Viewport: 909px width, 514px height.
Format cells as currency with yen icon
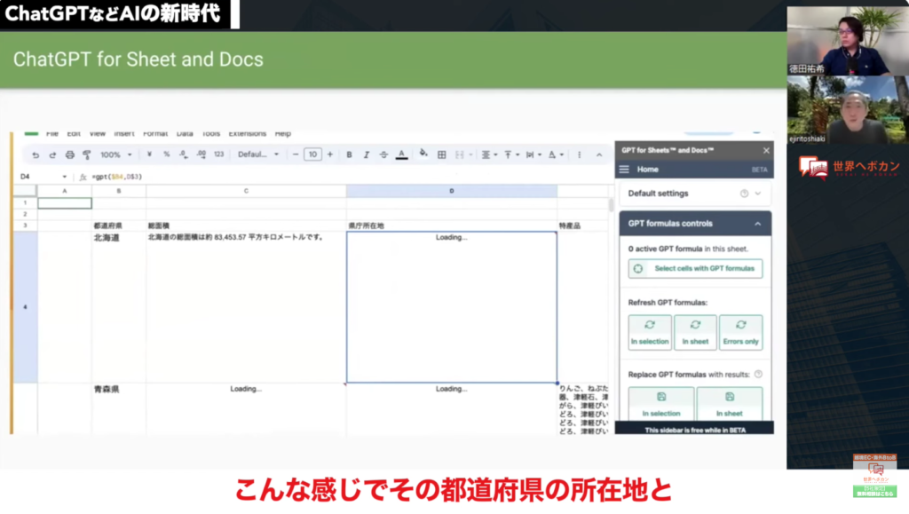(149, 154)
